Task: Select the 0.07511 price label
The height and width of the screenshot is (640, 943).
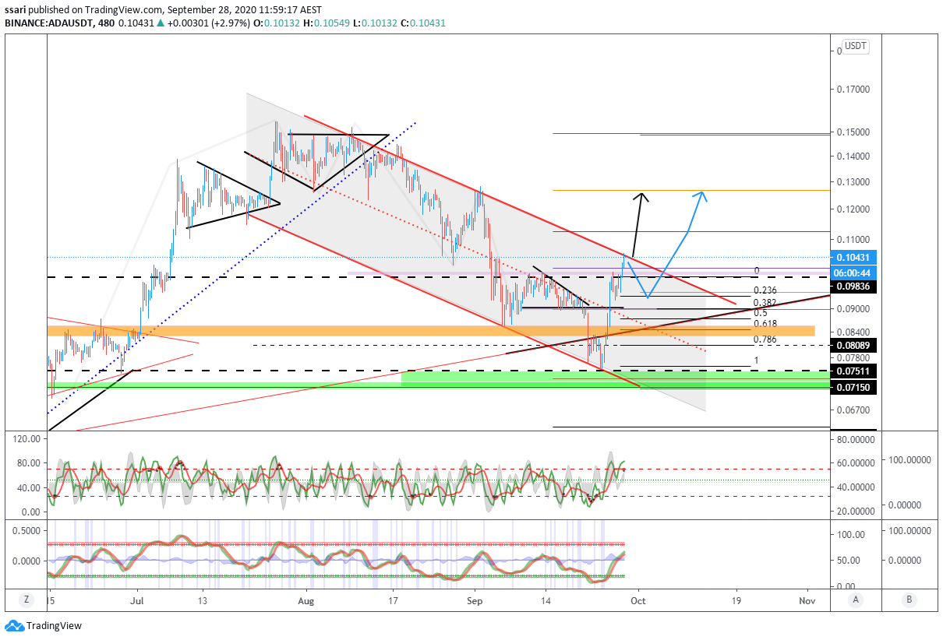Action: (854, 371)
